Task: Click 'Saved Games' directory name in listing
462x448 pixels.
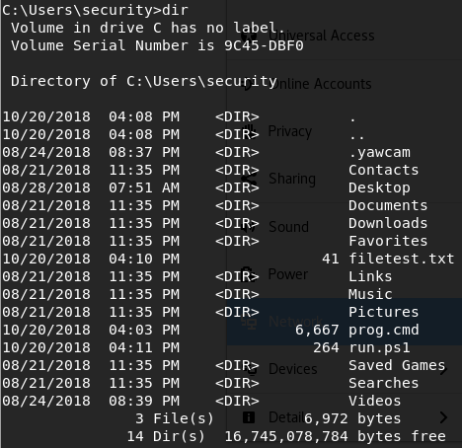Action: [x=397, y=365]
